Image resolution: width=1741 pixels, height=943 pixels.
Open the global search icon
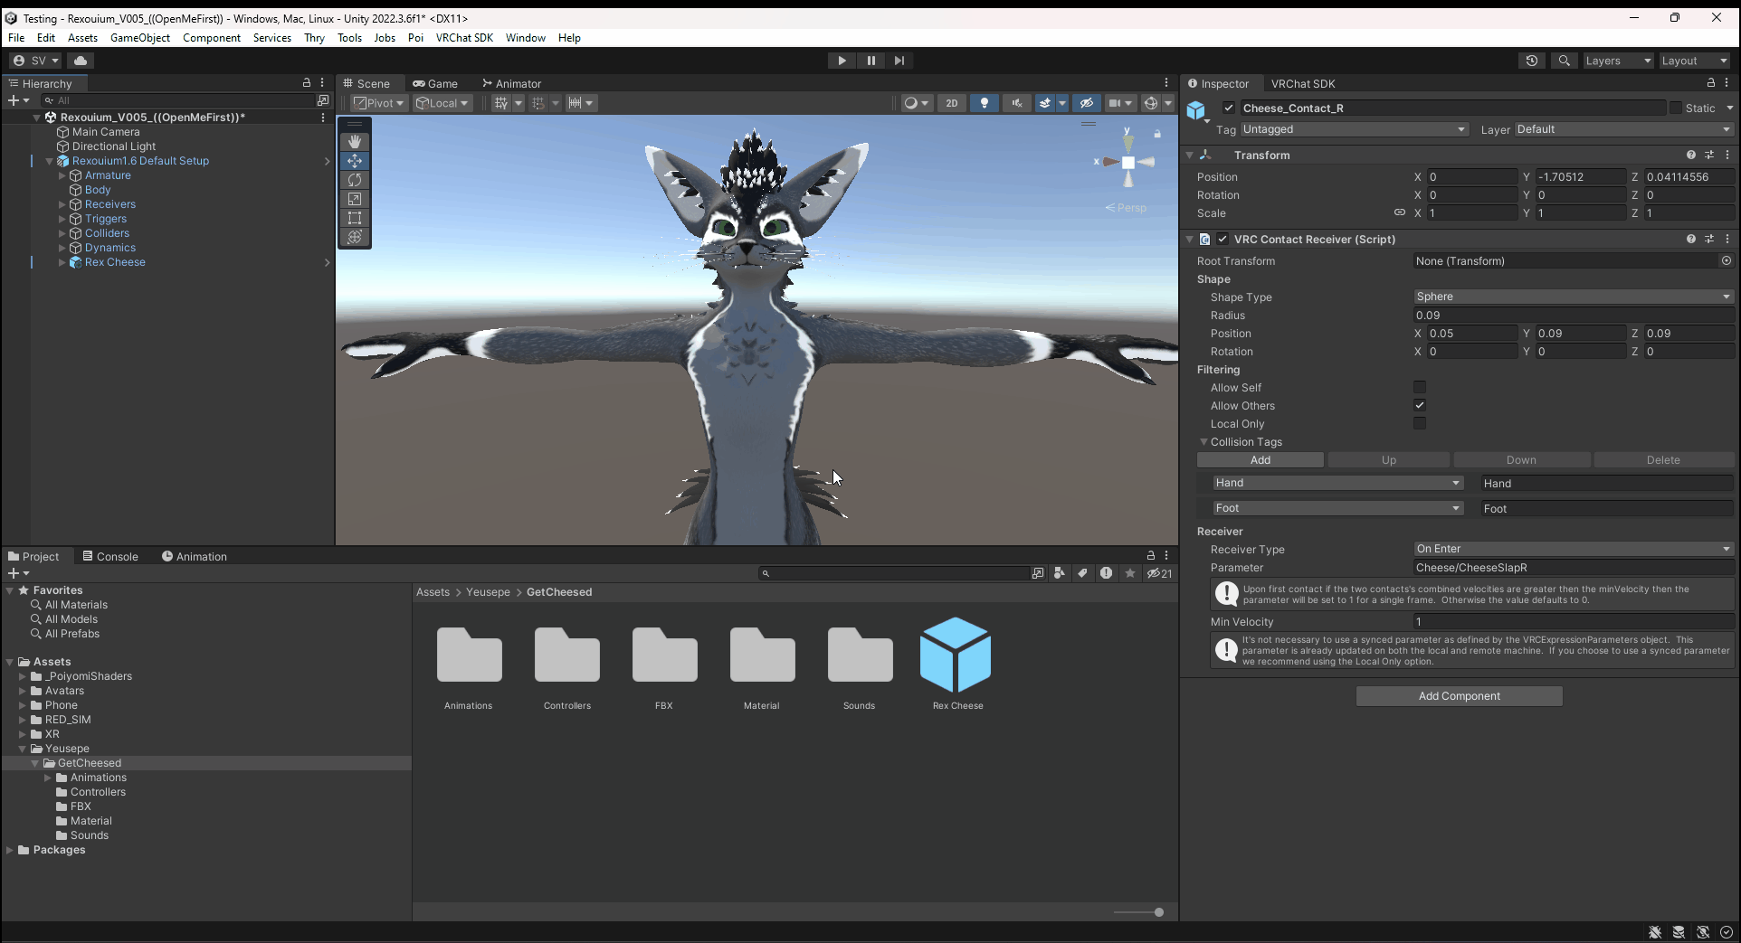tap(1564, 61)
